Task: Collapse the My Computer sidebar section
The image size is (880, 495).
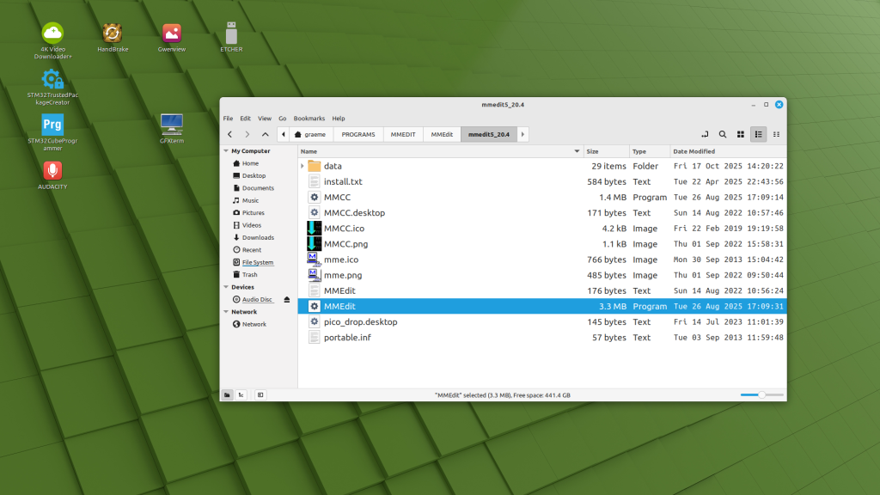Action: [225, 151]
